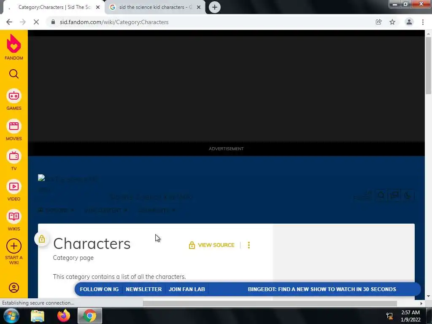432x324 pixels.
Task: Click the scroll down arrow button
Action: 428,296
